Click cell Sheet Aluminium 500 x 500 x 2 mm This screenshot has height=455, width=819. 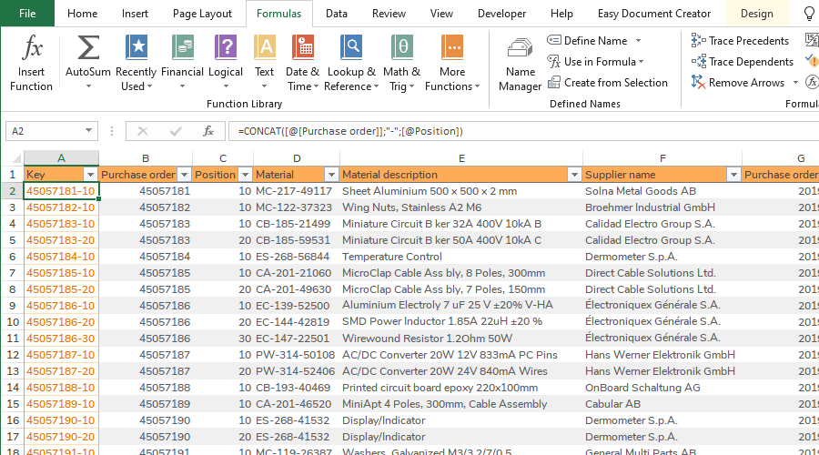(x=461, y=191)
